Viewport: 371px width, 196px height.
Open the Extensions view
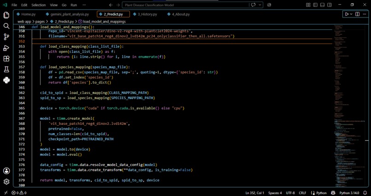6,59
